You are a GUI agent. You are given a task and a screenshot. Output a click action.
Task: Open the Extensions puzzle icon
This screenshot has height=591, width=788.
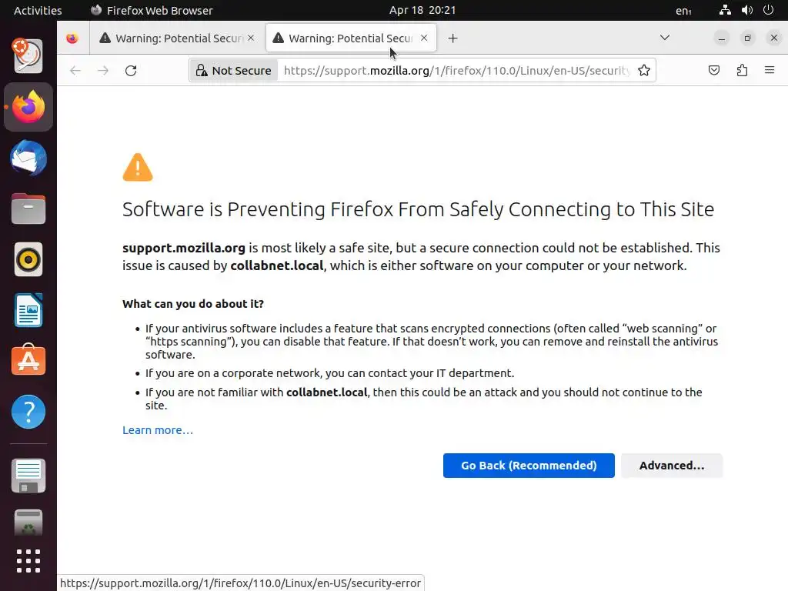tap(742, 71)
